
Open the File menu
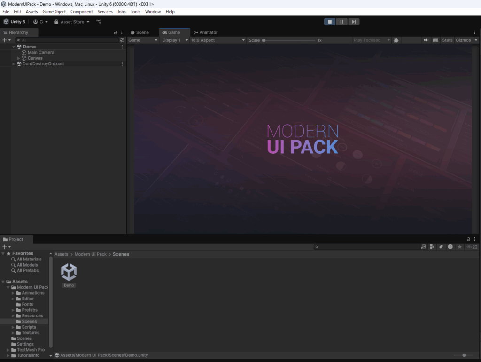(6, 12)
